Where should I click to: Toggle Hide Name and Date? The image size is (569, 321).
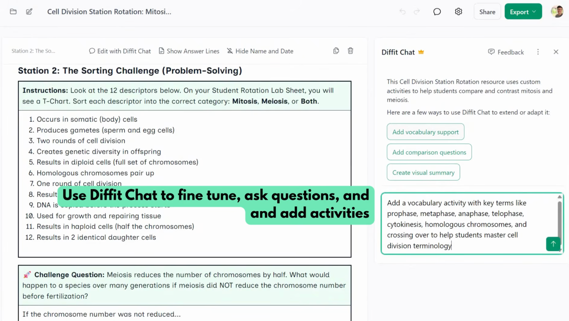point(260,51)
